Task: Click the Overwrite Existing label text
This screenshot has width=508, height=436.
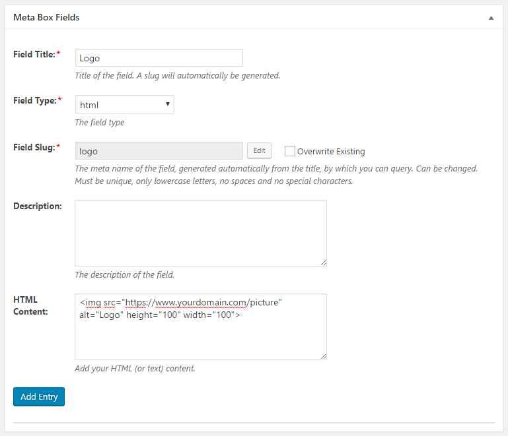Action: click(331, 151)
